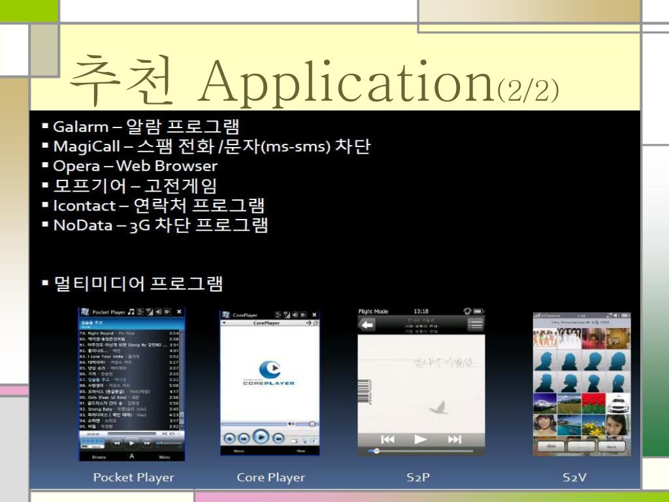Select track 83 I Love Your Smile
The height and width of the screenshot is (502, 669).
[130, 356]
